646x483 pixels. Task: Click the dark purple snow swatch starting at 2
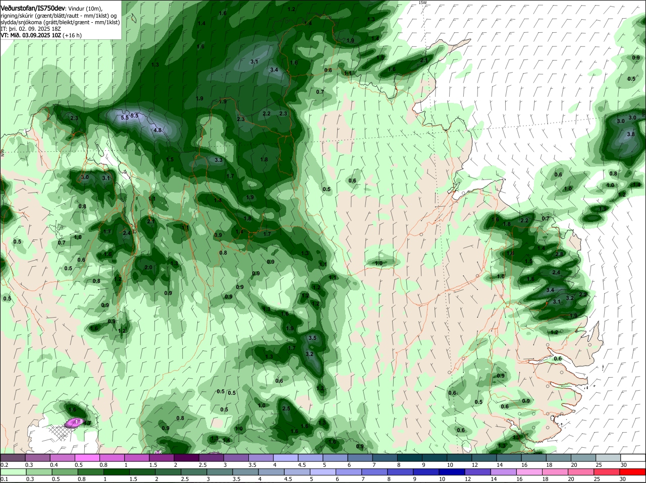tap(187, 458)
